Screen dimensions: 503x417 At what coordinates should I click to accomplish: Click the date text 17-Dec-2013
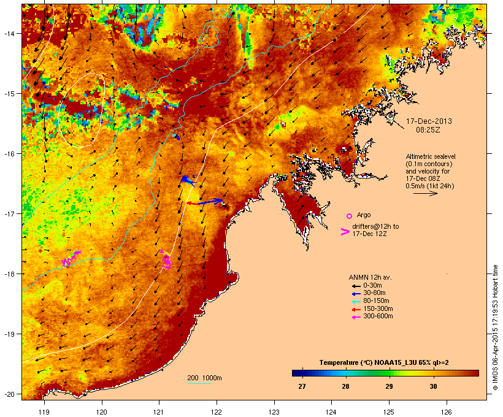429,121
